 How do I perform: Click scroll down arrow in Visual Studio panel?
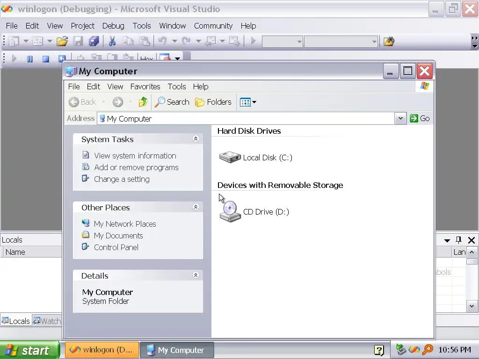pos(472,306)
